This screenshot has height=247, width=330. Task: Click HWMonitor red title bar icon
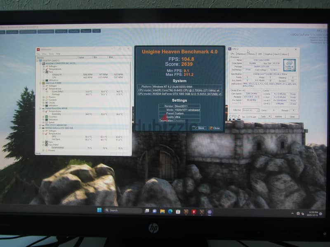coord(38,49)
